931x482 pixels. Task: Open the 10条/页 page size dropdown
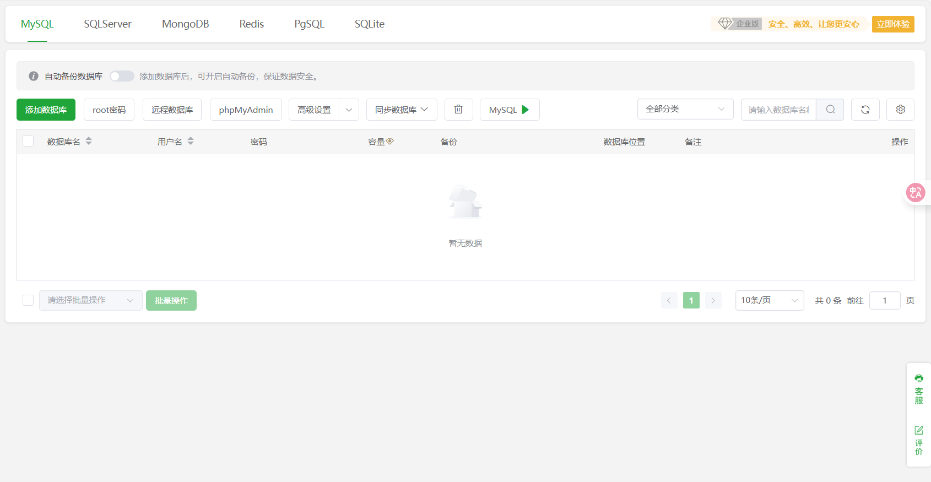coord(769,300)
